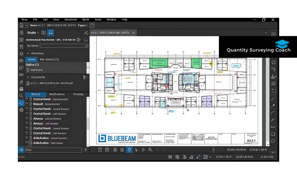Open the Layers panel icon
Viewport: 297px width, 178px height.
21,54
